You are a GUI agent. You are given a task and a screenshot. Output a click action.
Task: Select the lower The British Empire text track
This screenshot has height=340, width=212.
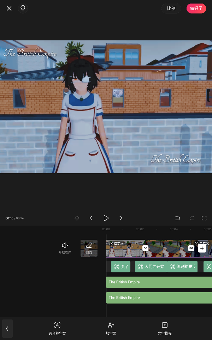(x=159, y=298)
